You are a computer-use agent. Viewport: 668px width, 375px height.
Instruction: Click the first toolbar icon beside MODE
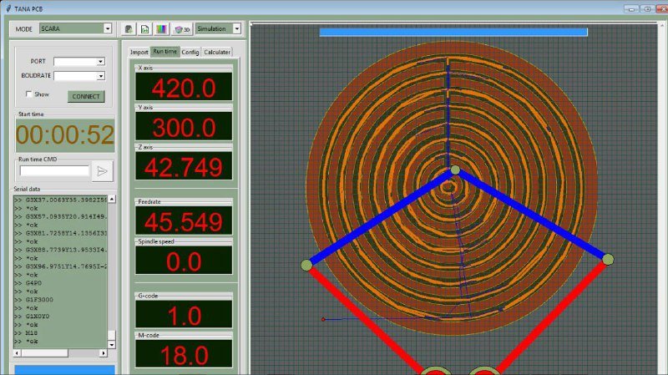129,29
